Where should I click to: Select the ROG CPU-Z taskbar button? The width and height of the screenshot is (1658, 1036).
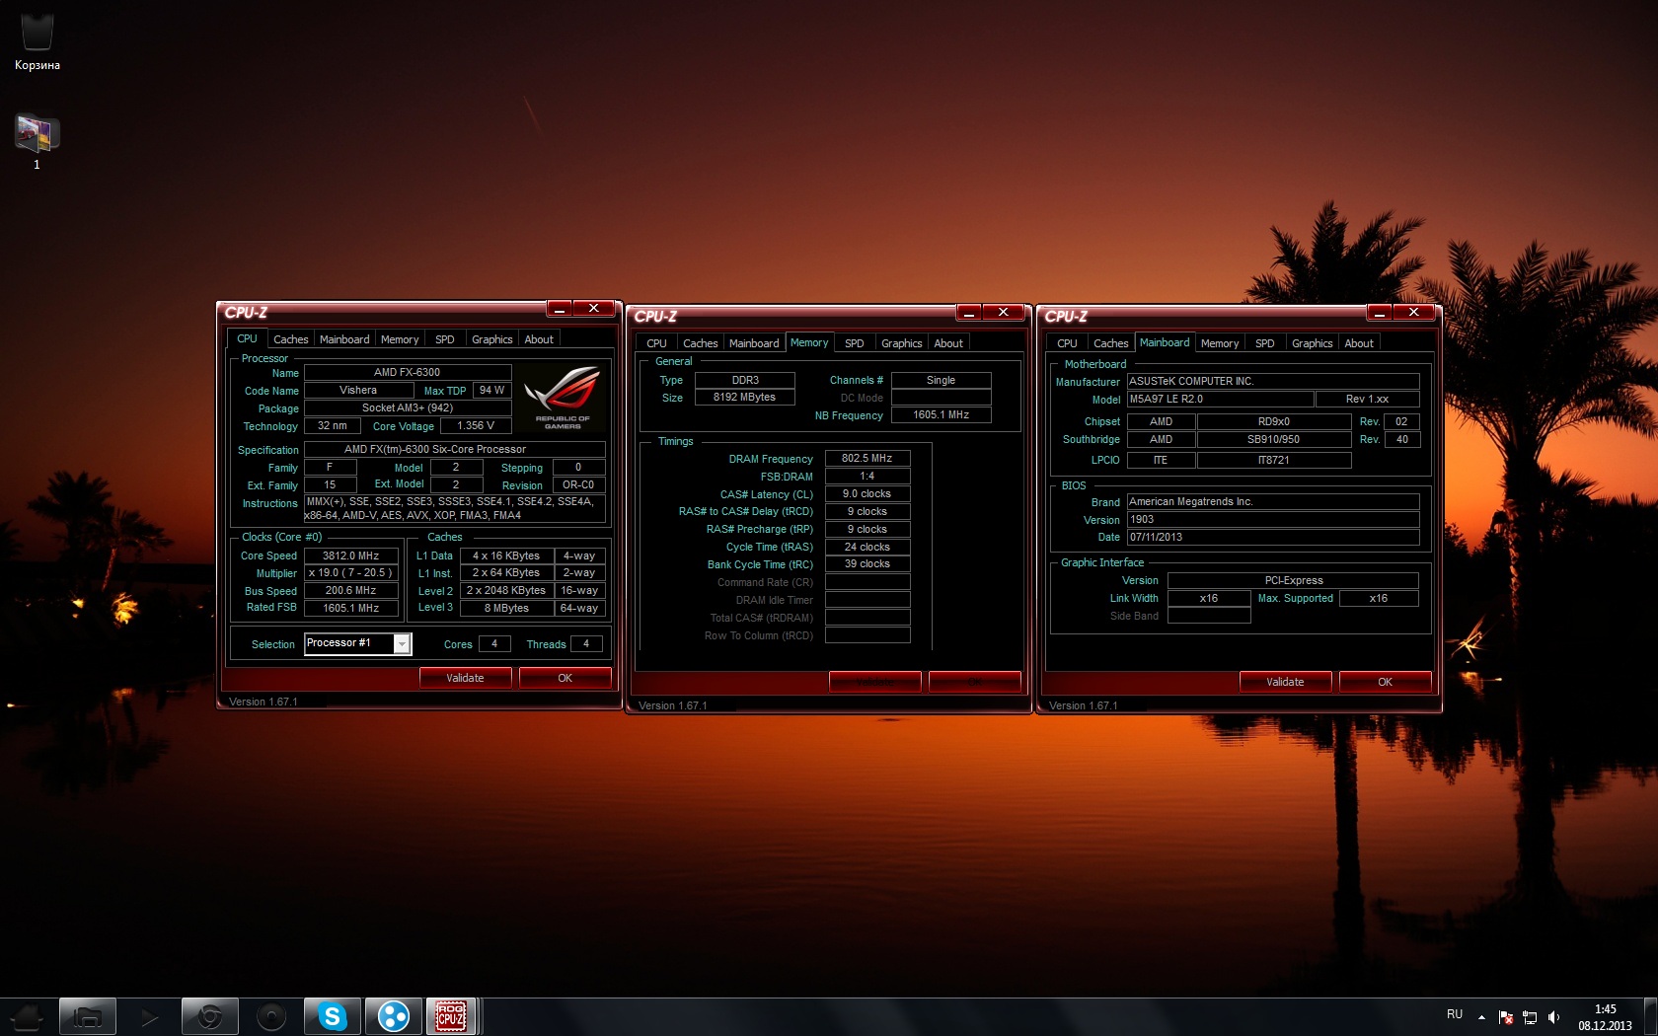tap(452, 1016)
